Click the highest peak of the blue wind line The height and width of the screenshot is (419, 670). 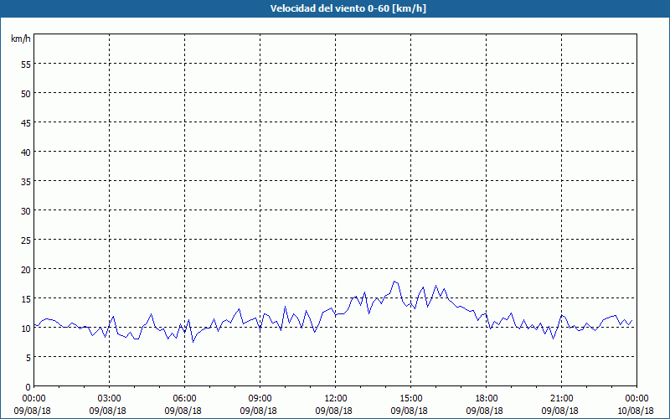[394, 282]
